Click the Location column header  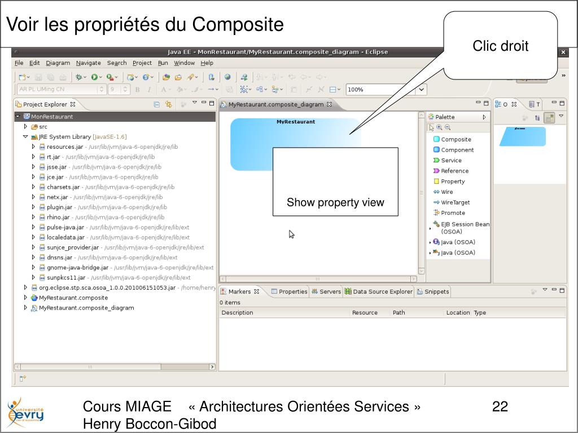(458, 312)
